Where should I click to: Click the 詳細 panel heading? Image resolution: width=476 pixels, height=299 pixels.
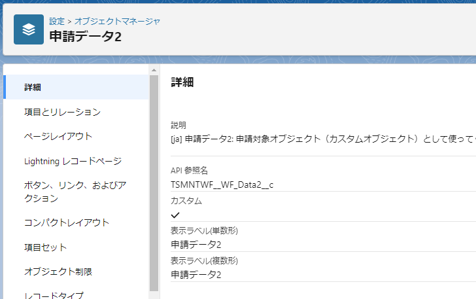coord(182,82)
